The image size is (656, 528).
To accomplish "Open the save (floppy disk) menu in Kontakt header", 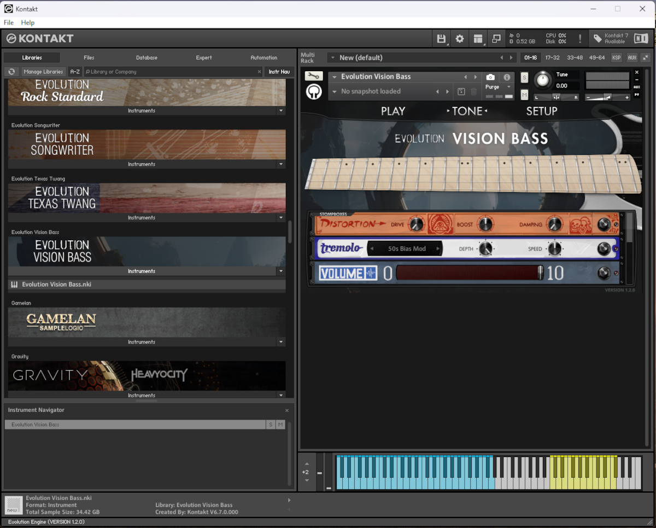I will [441, 38].
